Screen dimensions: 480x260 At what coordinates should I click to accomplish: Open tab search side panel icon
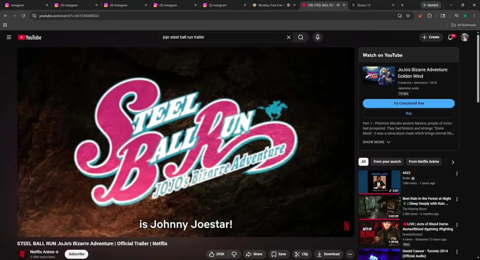[x=443, y=16]
